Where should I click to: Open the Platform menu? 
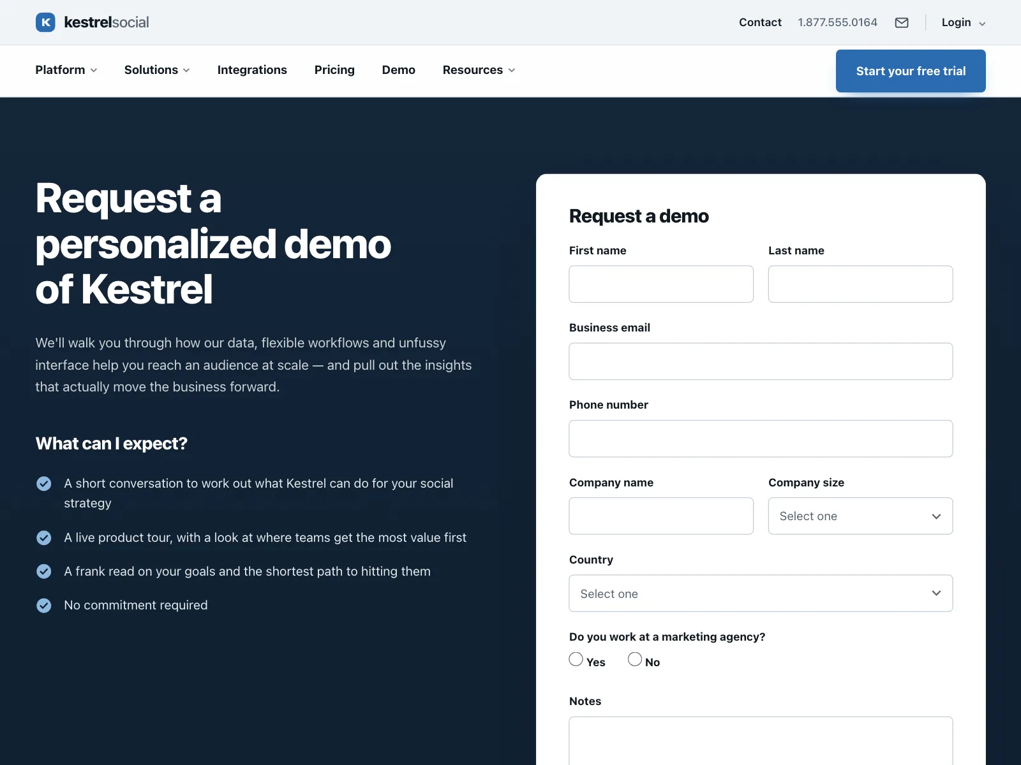point(66,70)
